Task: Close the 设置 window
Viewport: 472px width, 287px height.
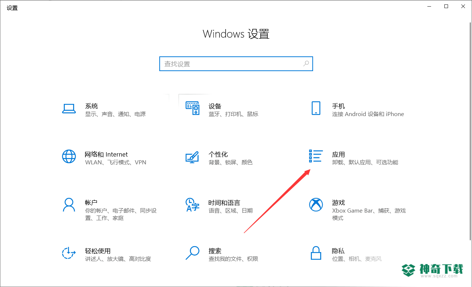Action: coord(463,6)
